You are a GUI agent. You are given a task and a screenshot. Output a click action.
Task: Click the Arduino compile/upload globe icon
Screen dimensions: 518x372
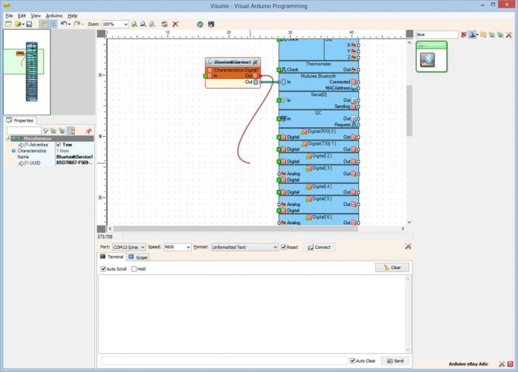point(199,24)
